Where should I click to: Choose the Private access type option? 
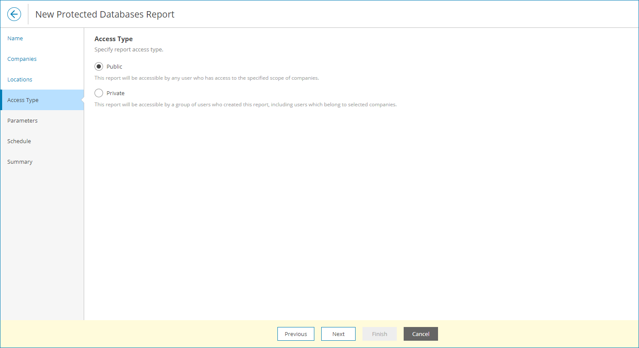99,93
